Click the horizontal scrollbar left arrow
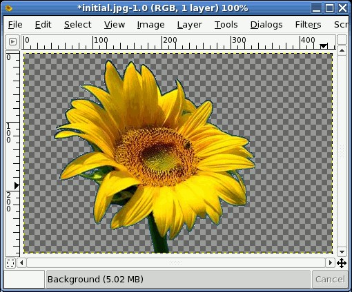352x292 pixels. click(21, 262)
